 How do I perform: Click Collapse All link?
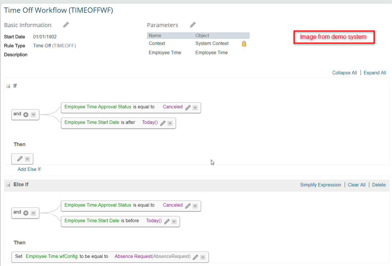tap(344, 73)
